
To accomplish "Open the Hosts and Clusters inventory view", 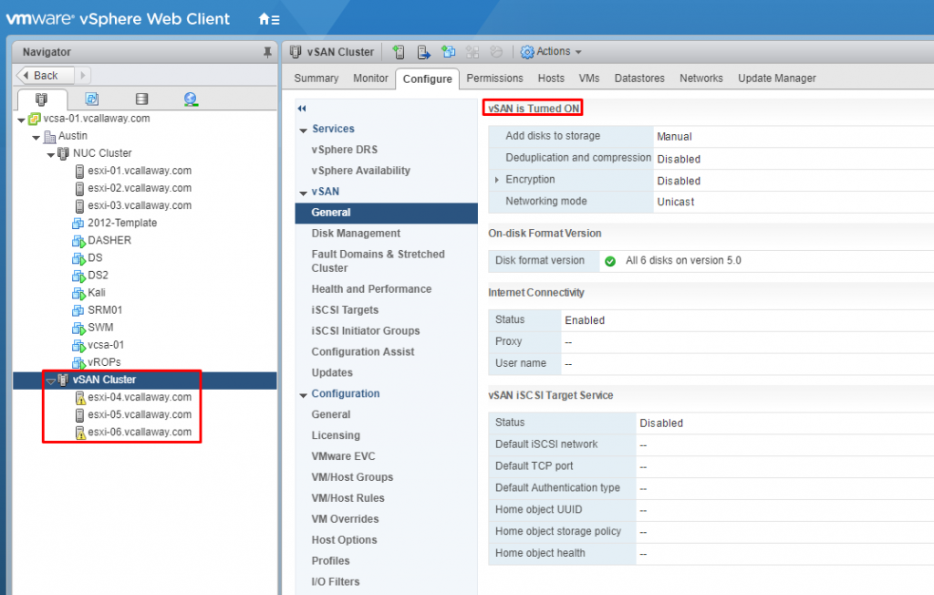I will pos(41,99).
